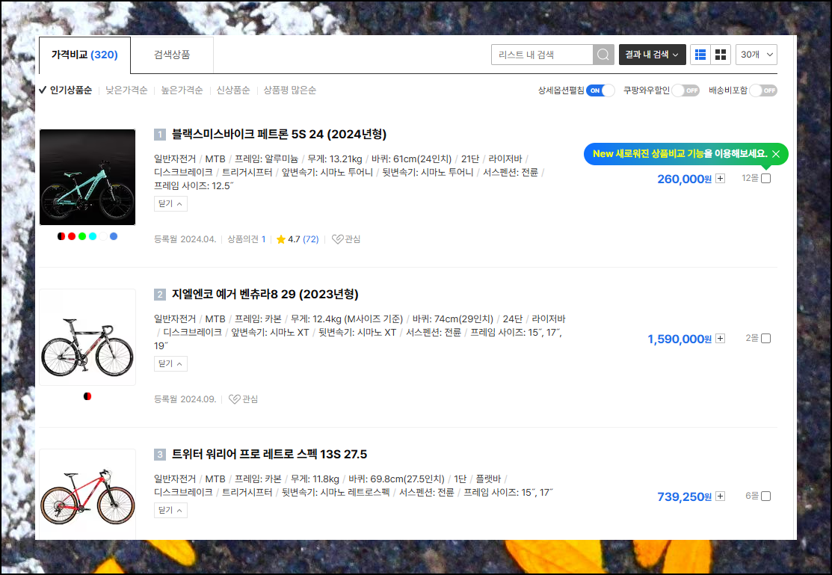This screenshot has height=575, width=832.
Task: Click 2몰 seller count text
Action: click(x=752, y=338)
